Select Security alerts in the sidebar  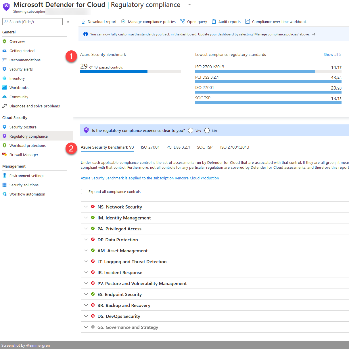(x=21, y=69)
